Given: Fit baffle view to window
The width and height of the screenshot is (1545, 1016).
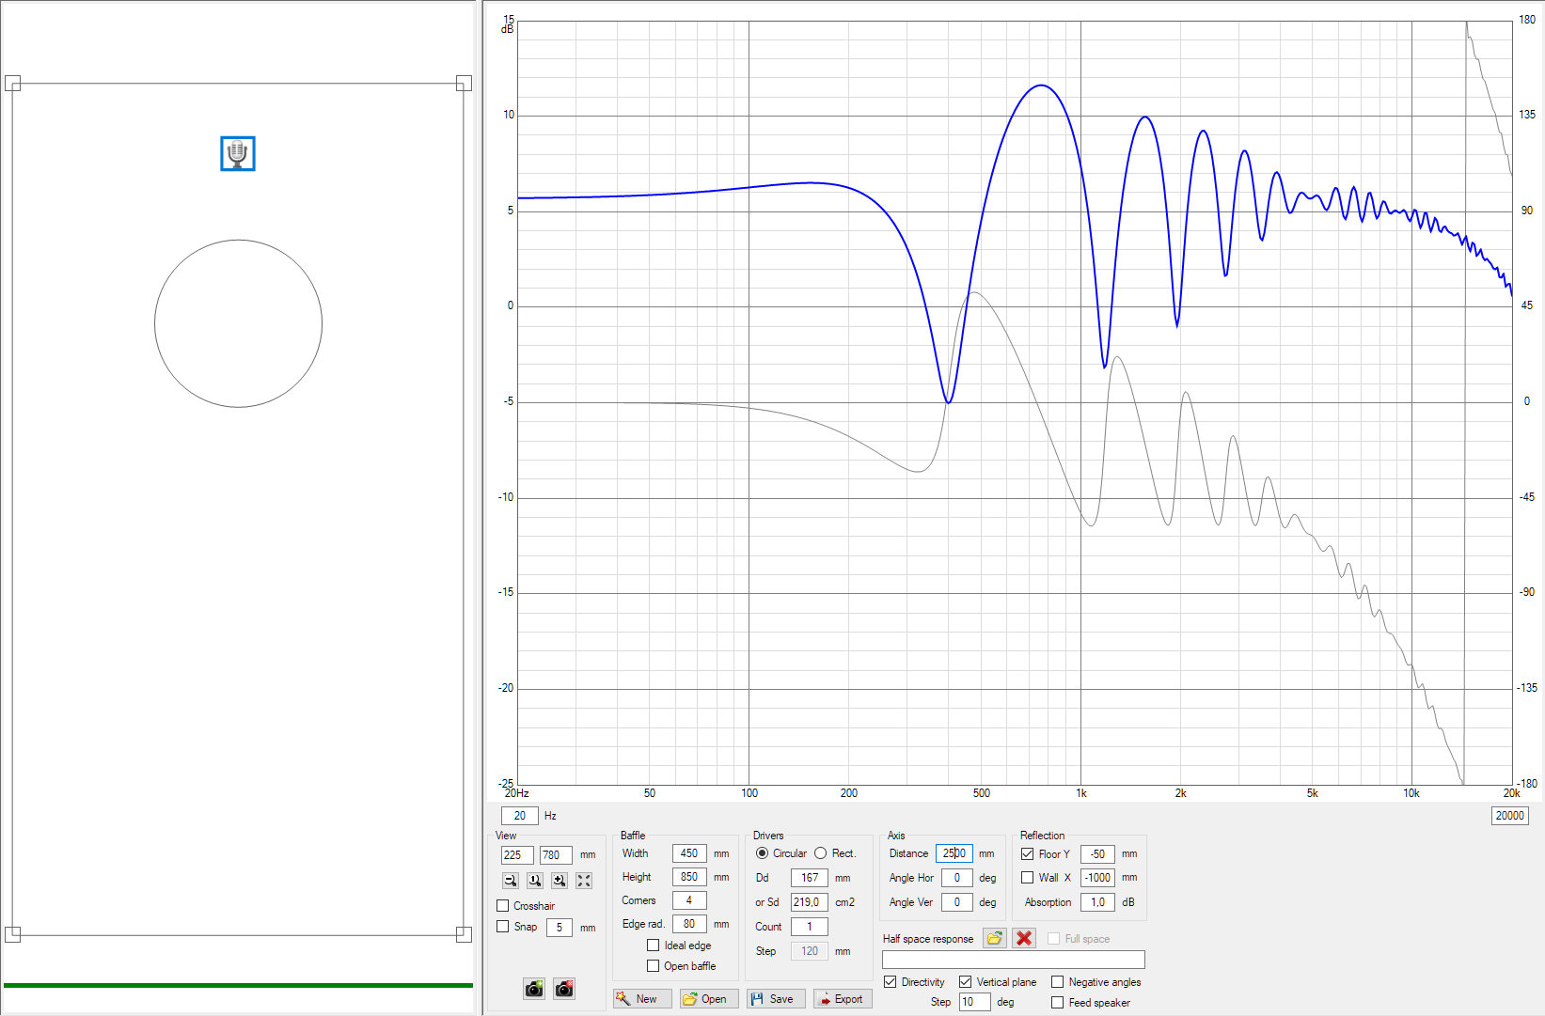Looking at the screenshot, I should pyautogui.click(x=584, y=881).
